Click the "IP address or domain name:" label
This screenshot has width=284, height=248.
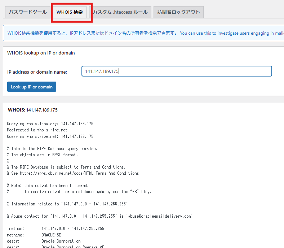tap(37, 72)
